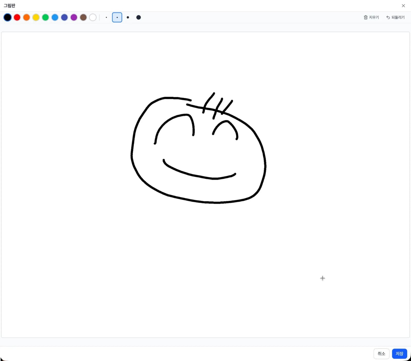The height and width of the screenshot is (361, 411).
Task: Close the 그림판 dialog with X
Action: [x=403, y=6]
